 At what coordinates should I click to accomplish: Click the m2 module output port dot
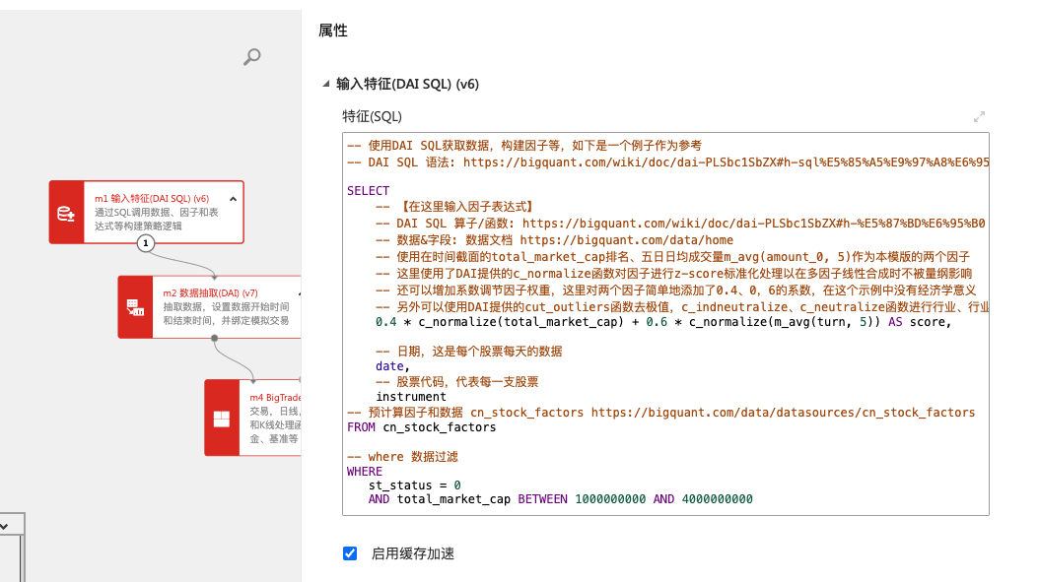(214, 338)
